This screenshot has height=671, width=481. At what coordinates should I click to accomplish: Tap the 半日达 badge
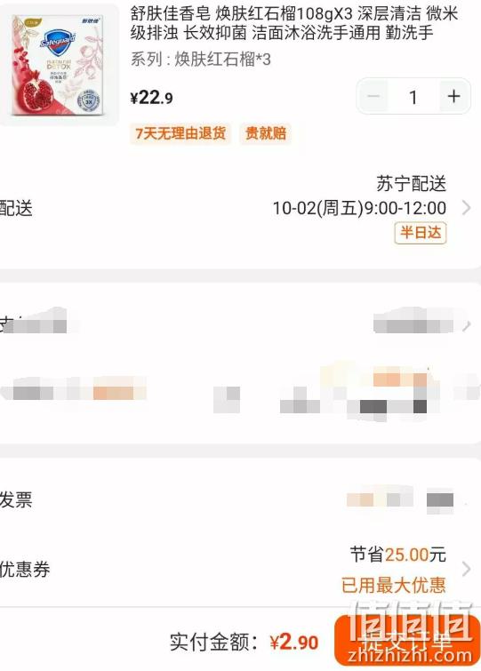[421, 233]
